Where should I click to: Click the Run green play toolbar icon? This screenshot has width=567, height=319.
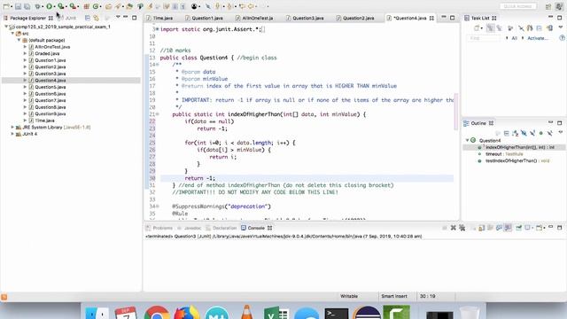[49, 6]
